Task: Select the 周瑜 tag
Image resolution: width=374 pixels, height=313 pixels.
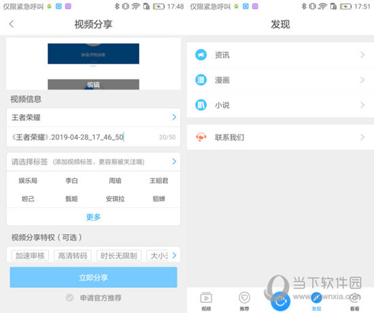Action: [115, 181]
